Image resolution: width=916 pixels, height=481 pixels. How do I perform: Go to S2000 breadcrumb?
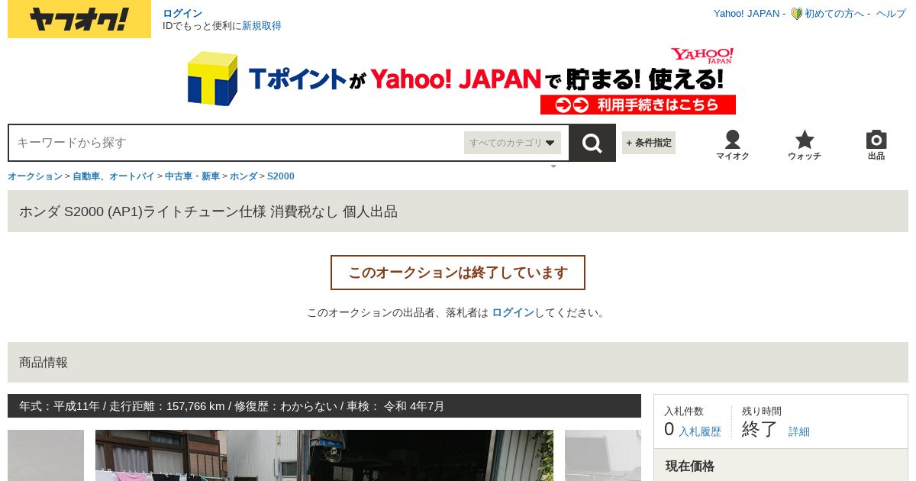click(281, 176)
